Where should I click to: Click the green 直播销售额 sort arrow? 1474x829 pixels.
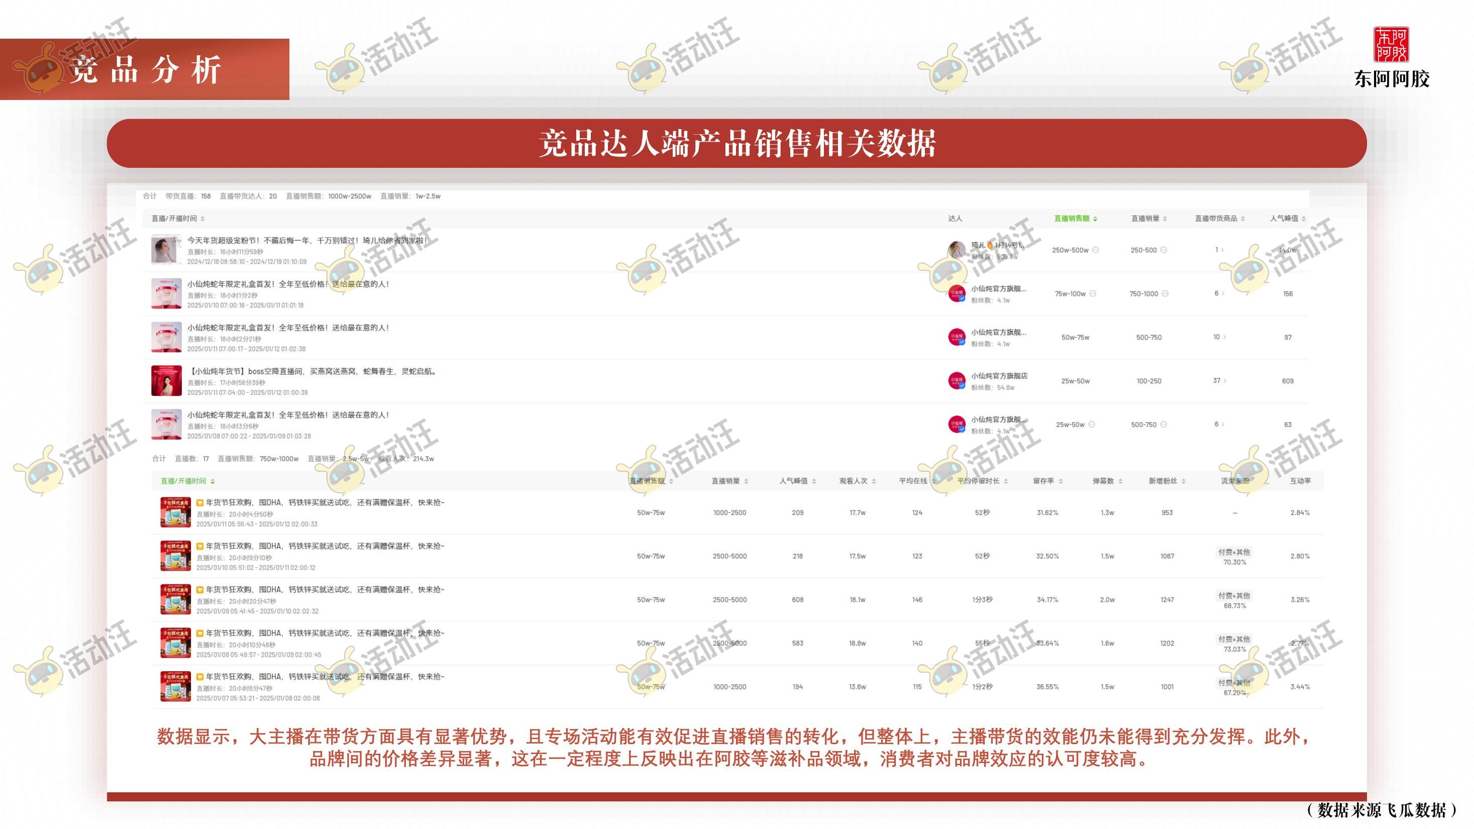(1095, 219)
